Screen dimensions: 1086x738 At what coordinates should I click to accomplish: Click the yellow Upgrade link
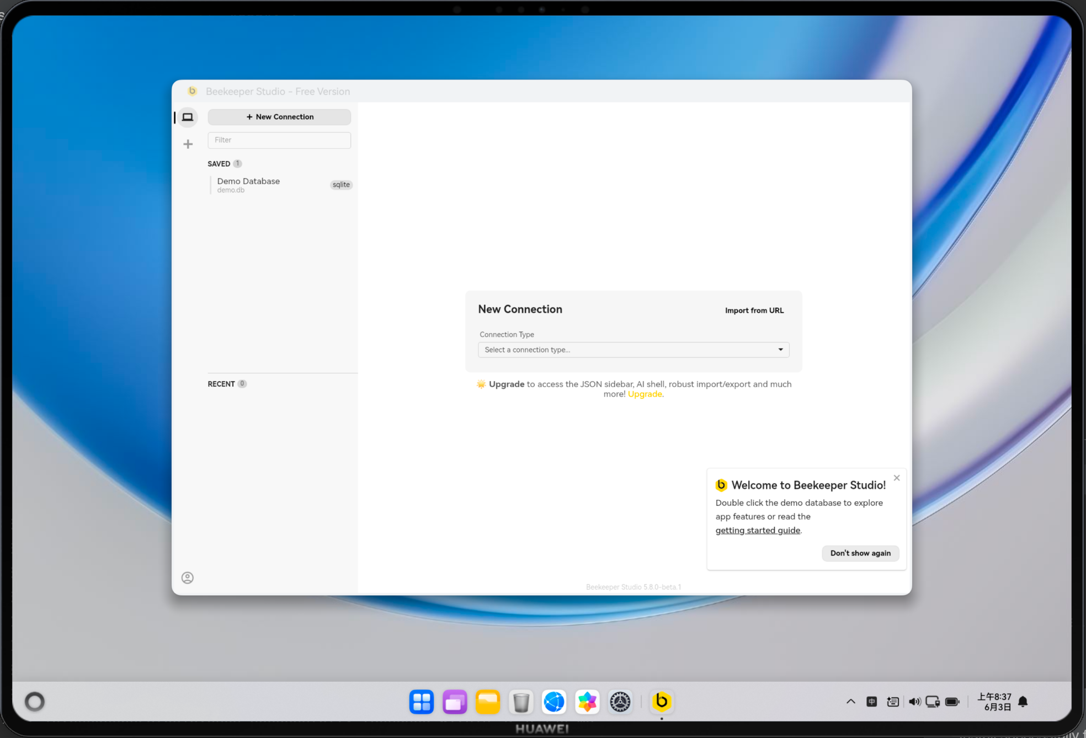point(645,394)
